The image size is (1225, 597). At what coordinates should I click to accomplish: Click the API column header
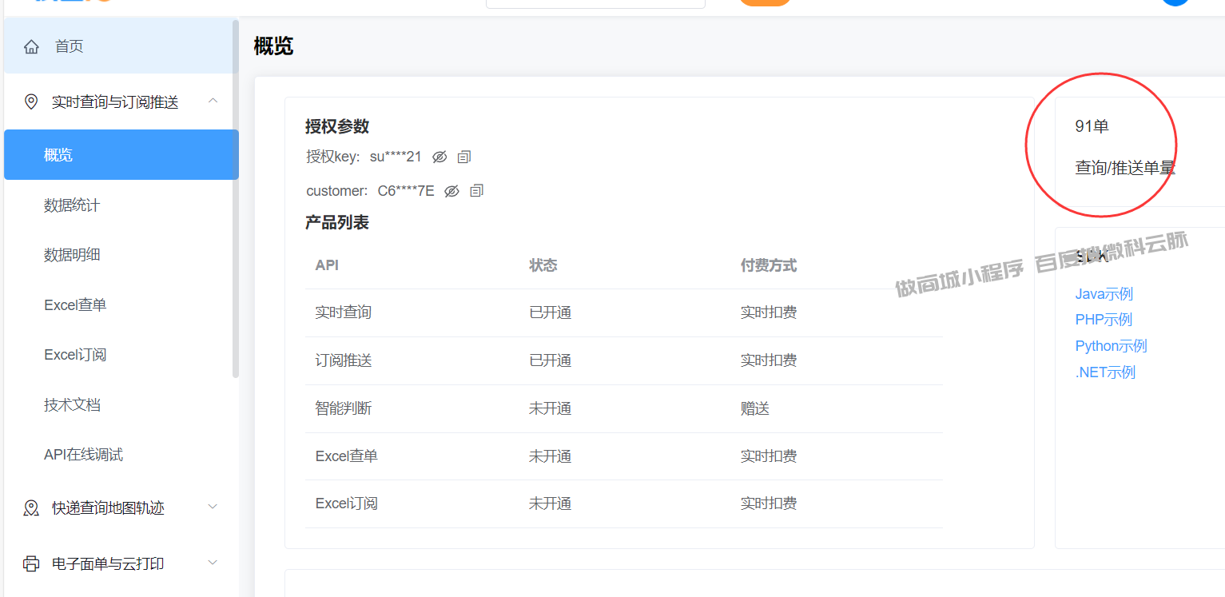pos(326,265)
